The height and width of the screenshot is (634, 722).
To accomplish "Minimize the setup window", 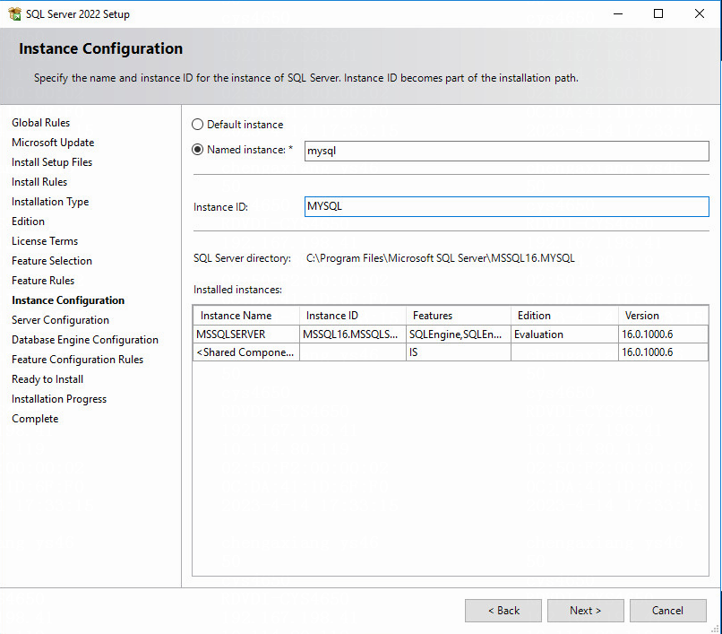I will tap(618, 13).
